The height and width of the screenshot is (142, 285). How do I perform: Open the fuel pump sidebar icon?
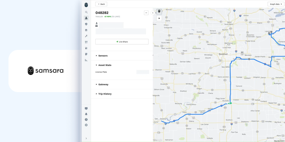(86, 48)
